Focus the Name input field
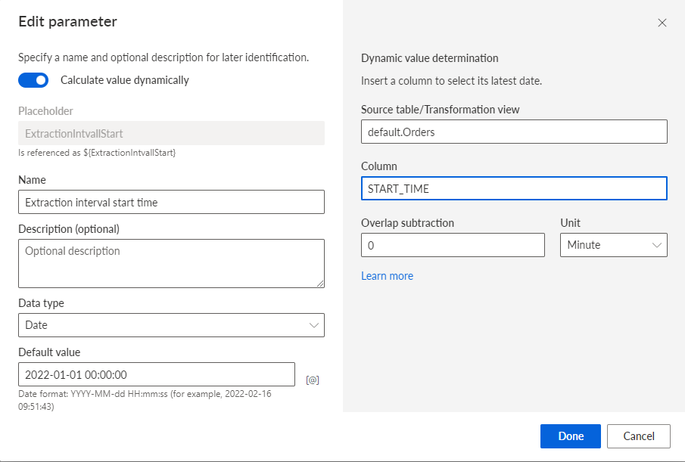Viewport: 685px width, 462px height. (x=171, y=202)
